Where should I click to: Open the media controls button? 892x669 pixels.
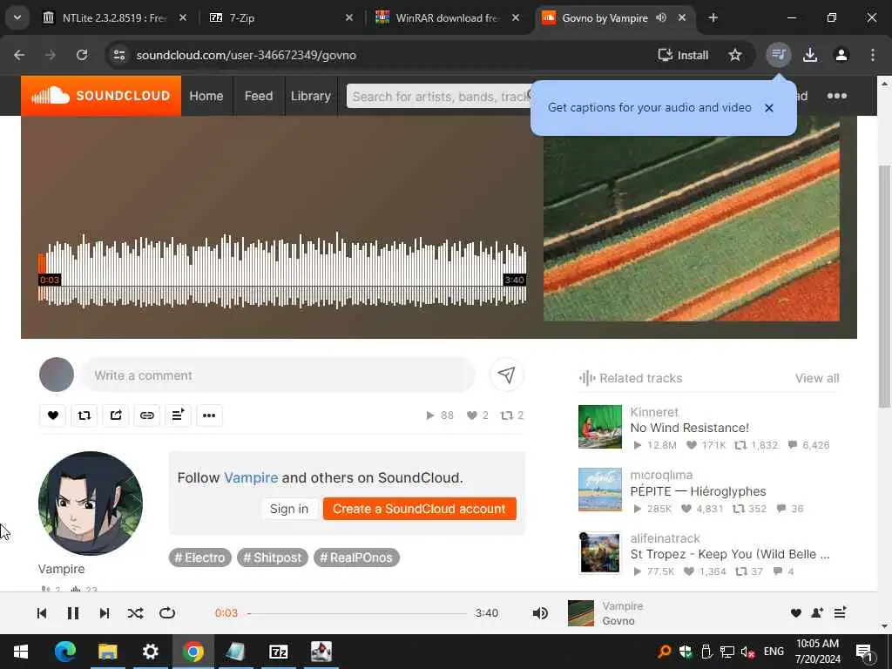(x=778, y=55)
